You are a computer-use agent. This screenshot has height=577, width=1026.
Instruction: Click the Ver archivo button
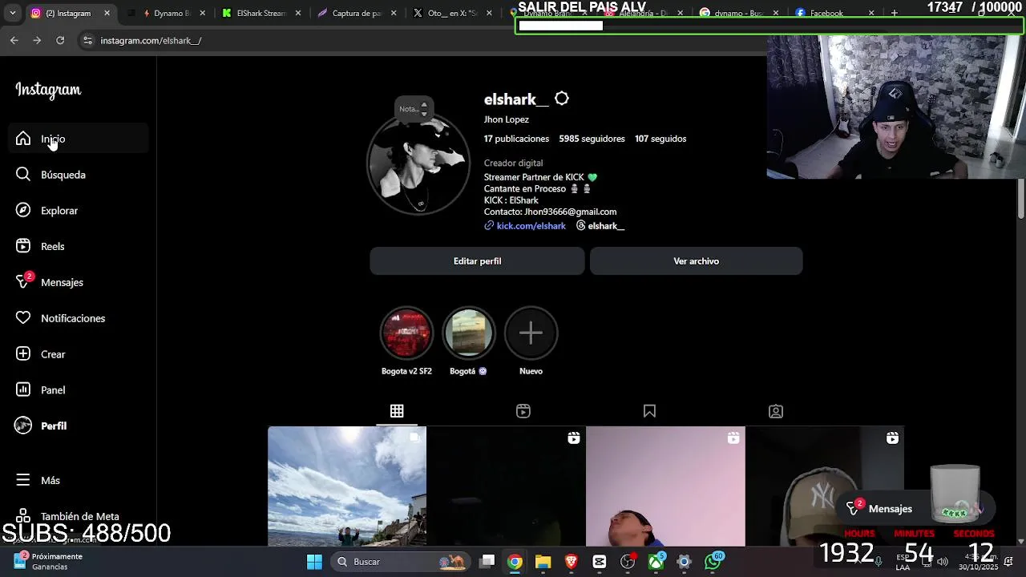(x=696, y=261)
